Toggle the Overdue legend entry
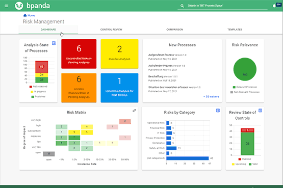Viewport: 283px width, 188px height. point(245,159)
